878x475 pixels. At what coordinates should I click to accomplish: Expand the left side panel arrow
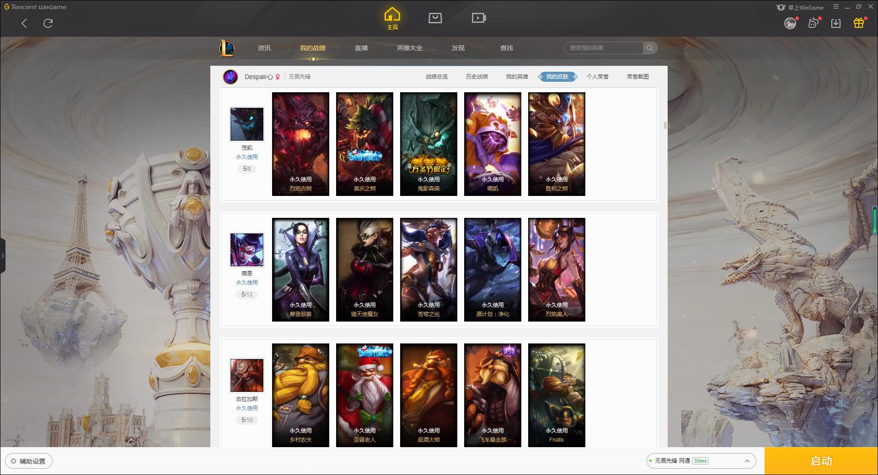click(3, 256)
